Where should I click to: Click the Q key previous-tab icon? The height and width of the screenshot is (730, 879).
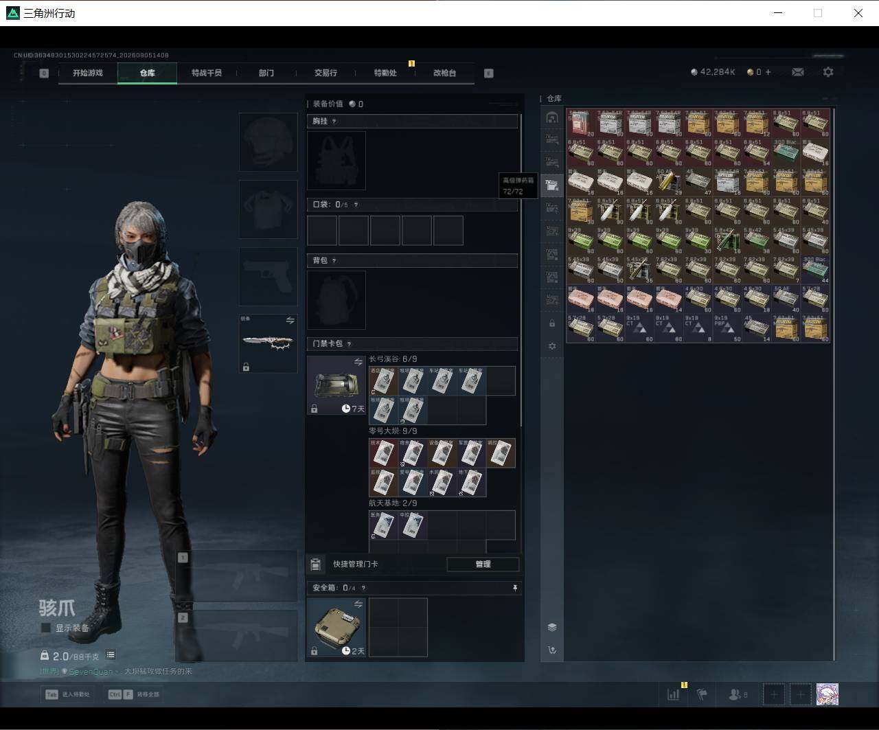45,73
